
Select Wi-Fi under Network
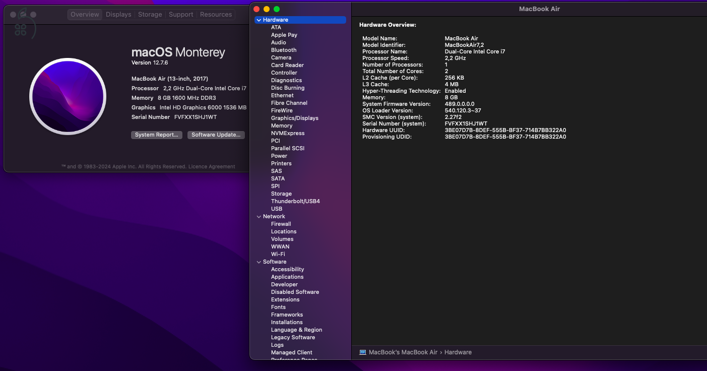278,255
